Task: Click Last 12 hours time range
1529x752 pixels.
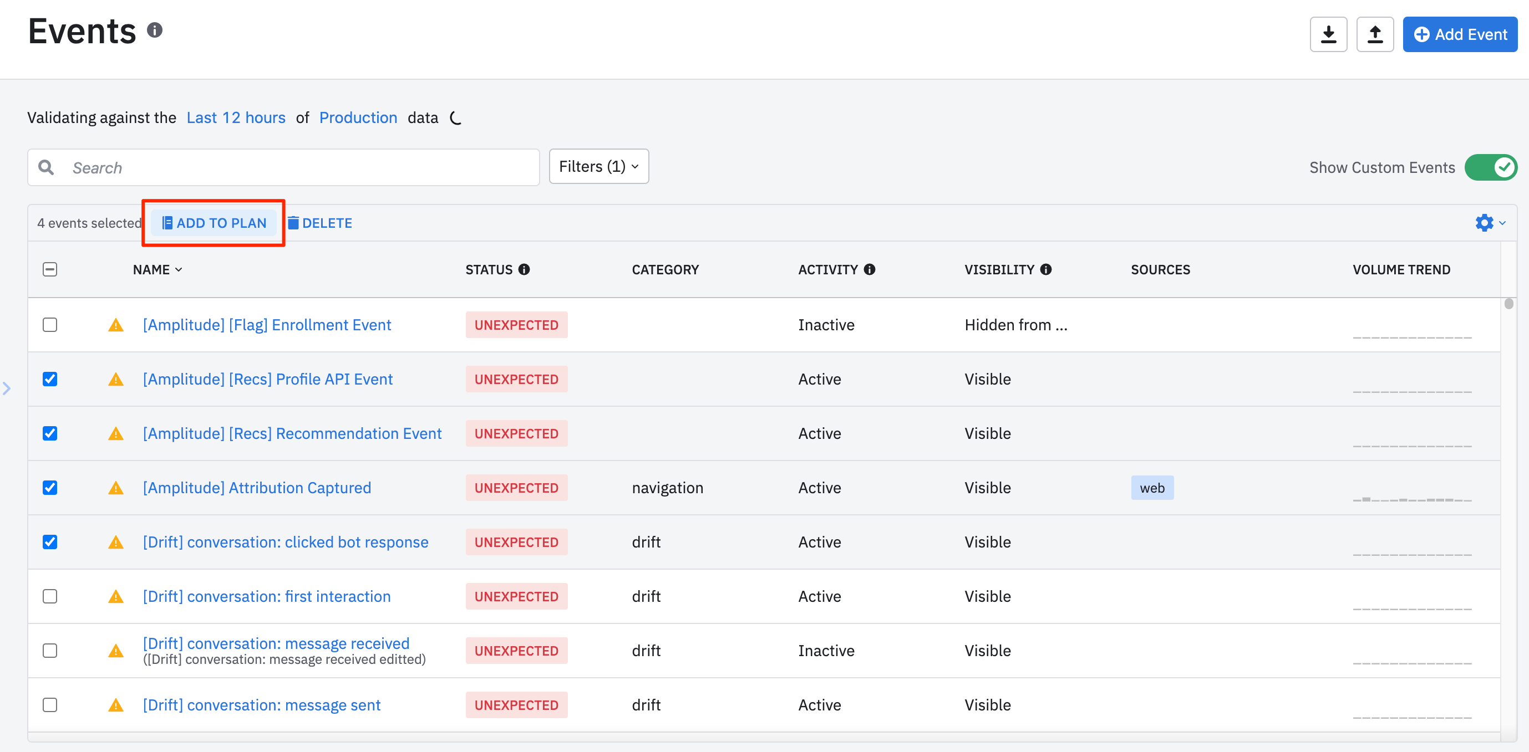Action: click(x=236, y=117)
